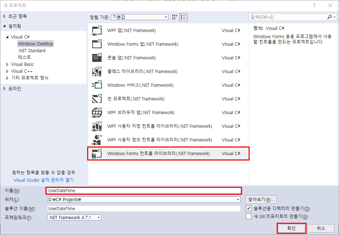Click the search magnifier icon

330,17
